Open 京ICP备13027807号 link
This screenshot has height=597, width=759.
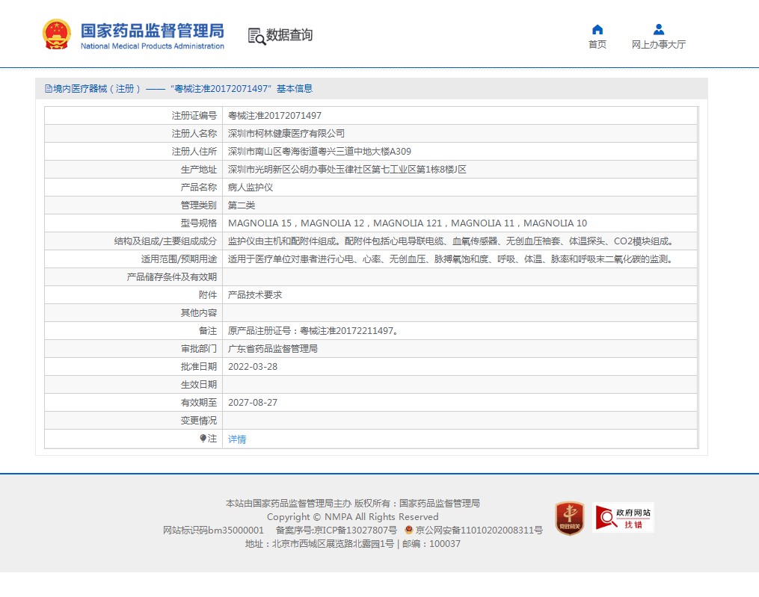tap(355, 531)
